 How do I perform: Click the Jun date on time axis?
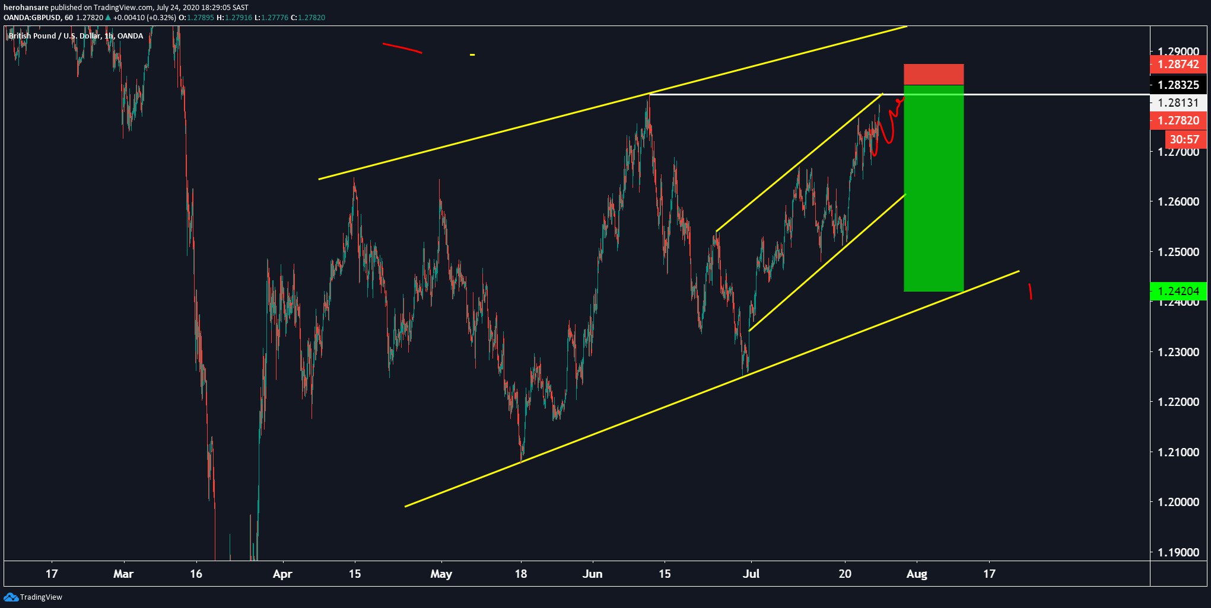point(592,574)
